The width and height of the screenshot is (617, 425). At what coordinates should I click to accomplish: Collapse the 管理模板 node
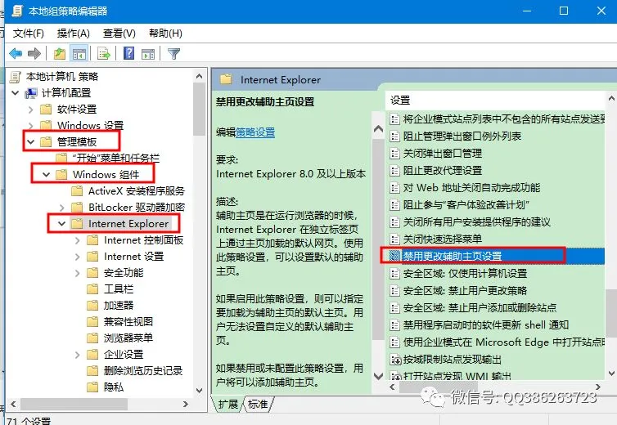(x=31, y=142)
